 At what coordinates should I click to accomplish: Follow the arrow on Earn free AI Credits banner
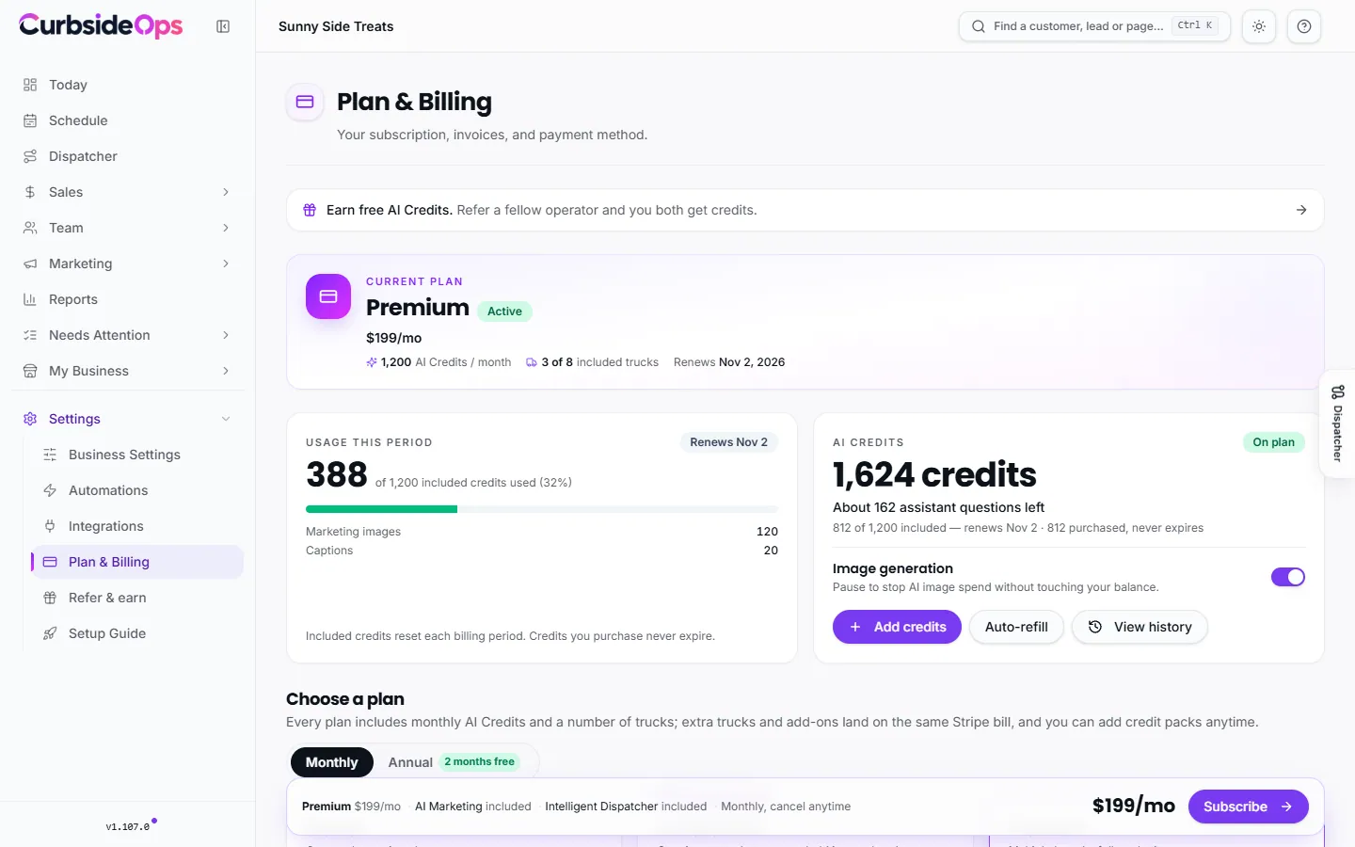click(1301, 210)
